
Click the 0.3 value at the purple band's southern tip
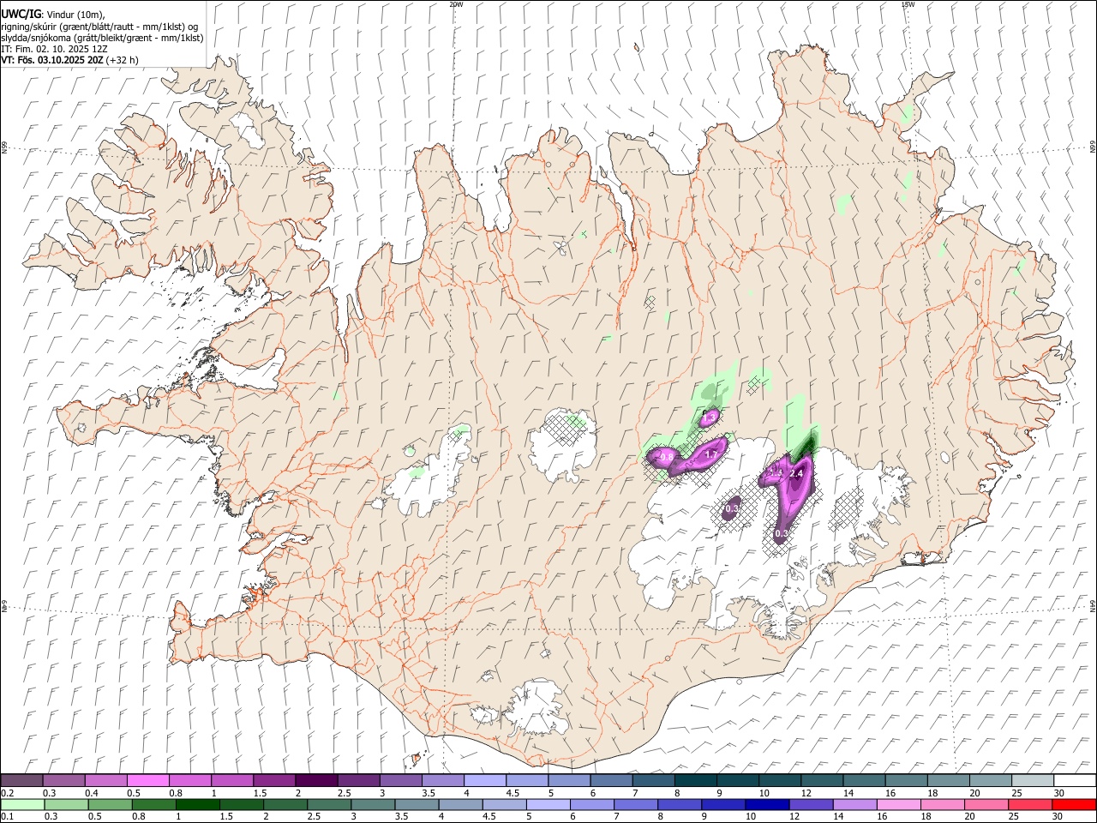coord(781,533)
